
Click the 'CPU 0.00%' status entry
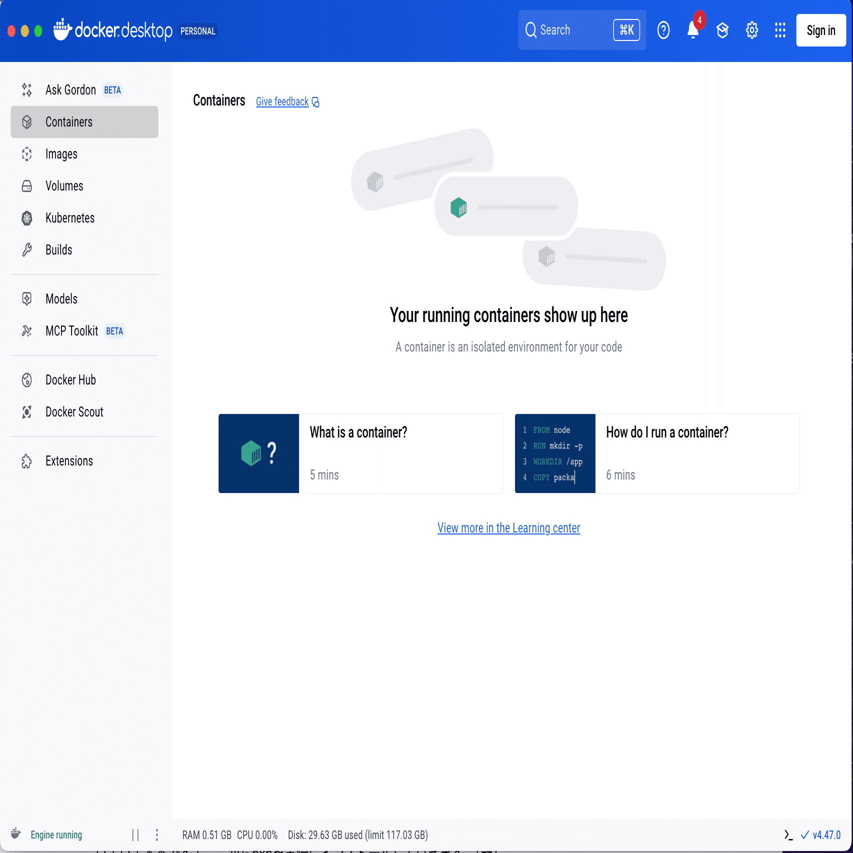pos(257,835)
